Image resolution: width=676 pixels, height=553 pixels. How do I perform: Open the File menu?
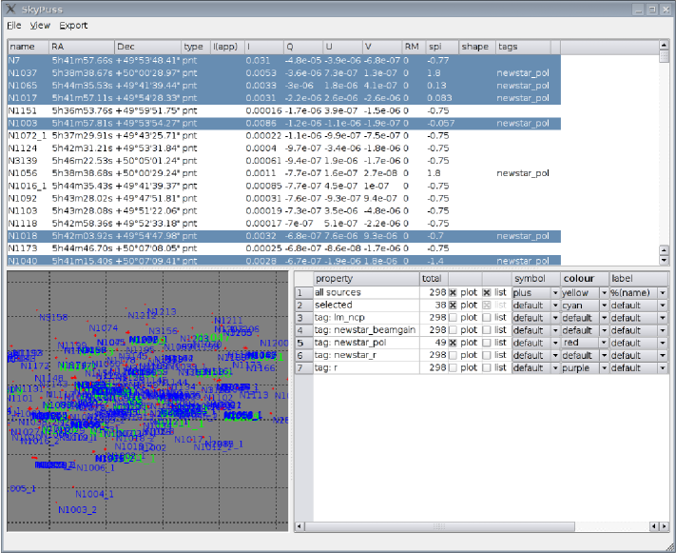point(14,25)
